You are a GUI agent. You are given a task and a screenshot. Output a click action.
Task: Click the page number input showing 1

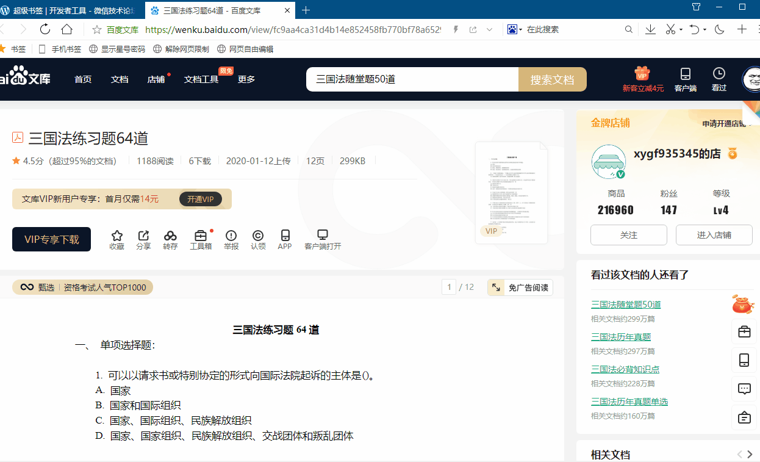[x=449, y=286]
